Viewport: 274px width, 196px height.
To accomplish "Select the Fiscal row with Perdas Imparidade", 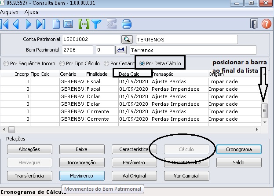I will pyautogui.click(x=131, y=89).
